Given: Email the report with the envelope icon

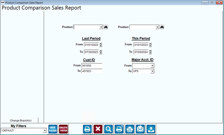Looking at the screenshot, I should [x=140, y=129].
